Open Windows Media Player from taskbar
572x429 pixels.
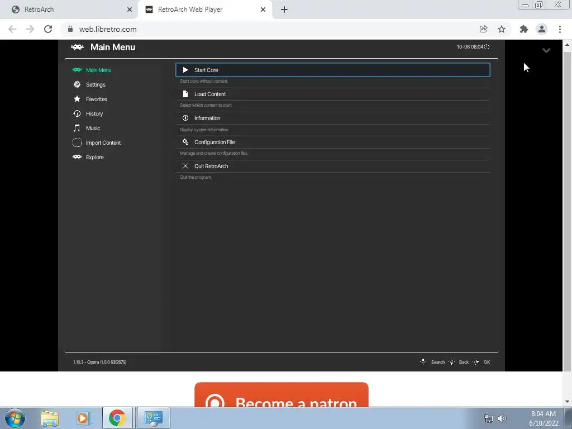[83, 418]
